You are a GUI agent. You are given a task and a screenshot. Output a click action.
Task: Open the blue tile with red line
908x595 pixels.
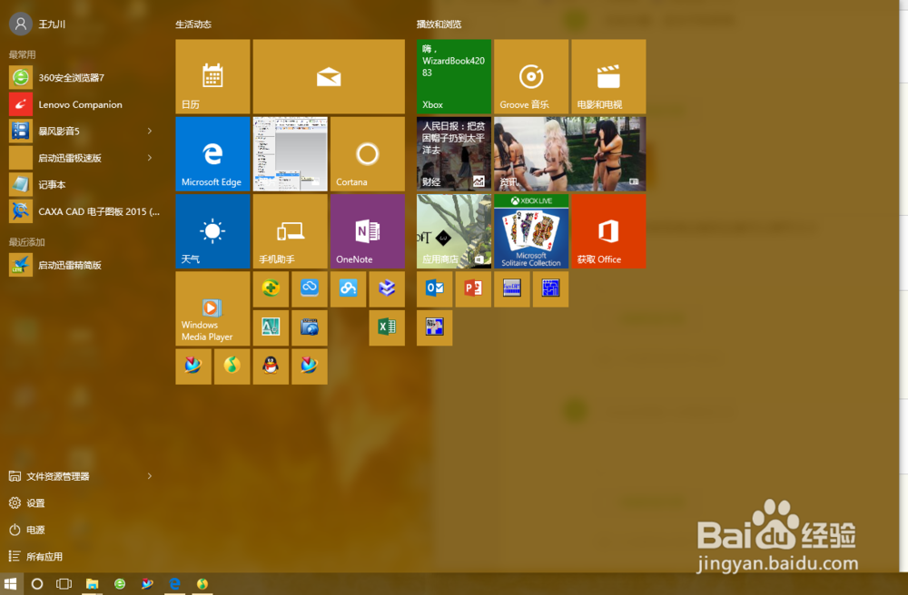point(434,327)
